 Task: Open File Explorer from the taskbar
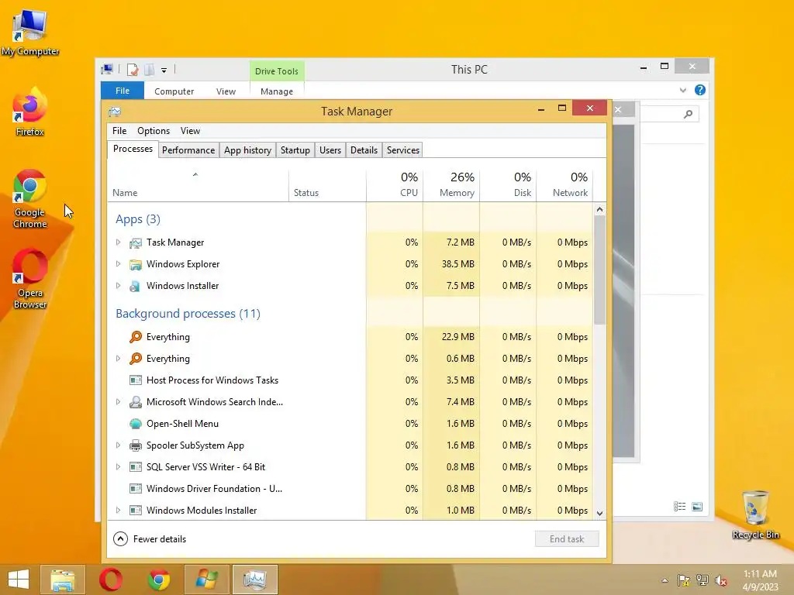coord(63,580)
